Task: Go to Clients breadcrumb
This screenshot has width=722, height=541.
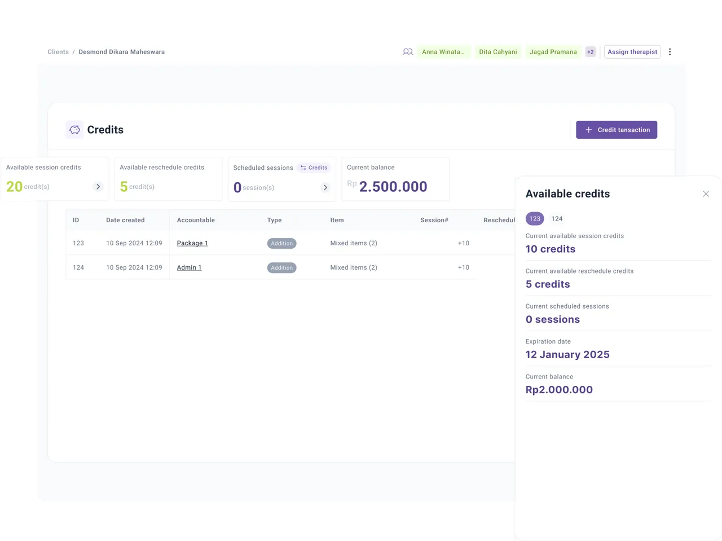Action: 58,52
